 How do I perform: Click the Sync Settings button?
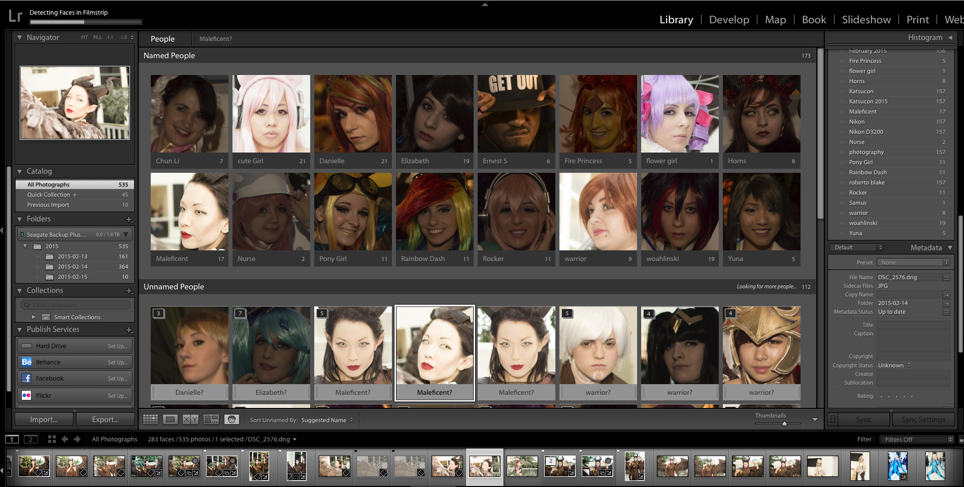coord(923,420)
